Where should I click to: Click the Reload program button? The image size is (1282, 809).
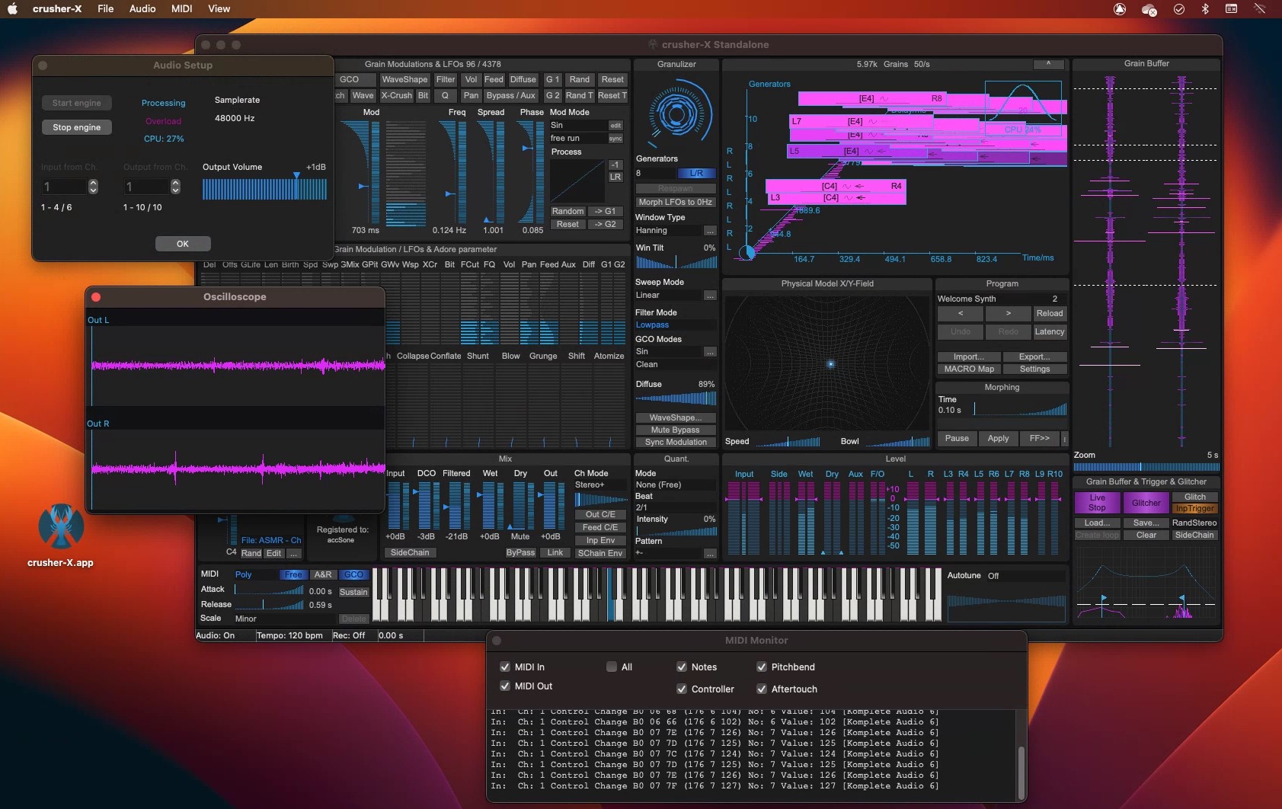click(1049, 313)
